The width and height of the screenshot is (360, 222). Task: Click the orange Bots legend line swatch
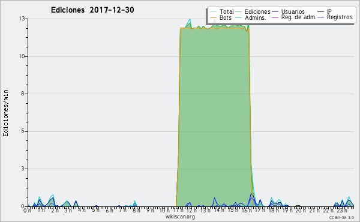tap(213, 17)
